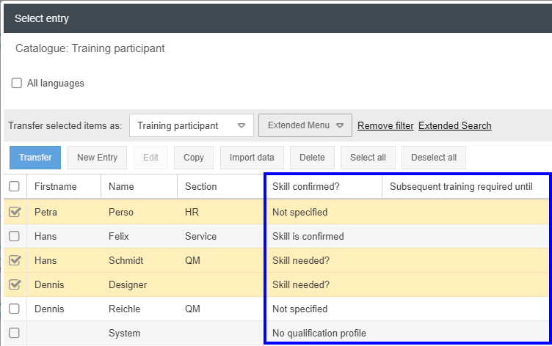Uncheck Petra Perso's row checkbox

pyautogui.click(x=14, y=212)
